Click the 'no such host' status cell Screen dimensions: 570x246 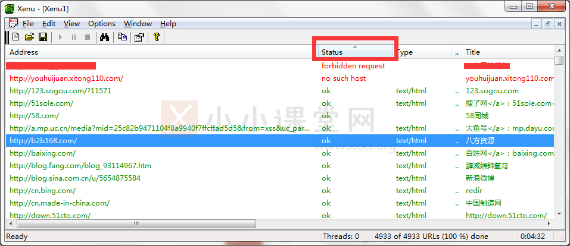coord(344,78)
